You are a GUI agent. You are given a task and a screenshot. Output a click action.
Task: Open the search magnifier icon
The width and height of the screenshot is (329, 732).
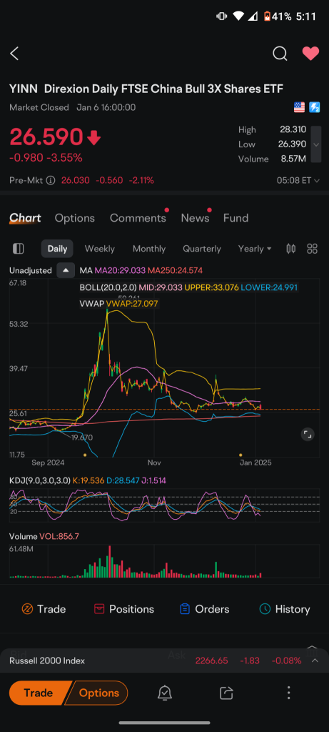[x=280, y=54]
